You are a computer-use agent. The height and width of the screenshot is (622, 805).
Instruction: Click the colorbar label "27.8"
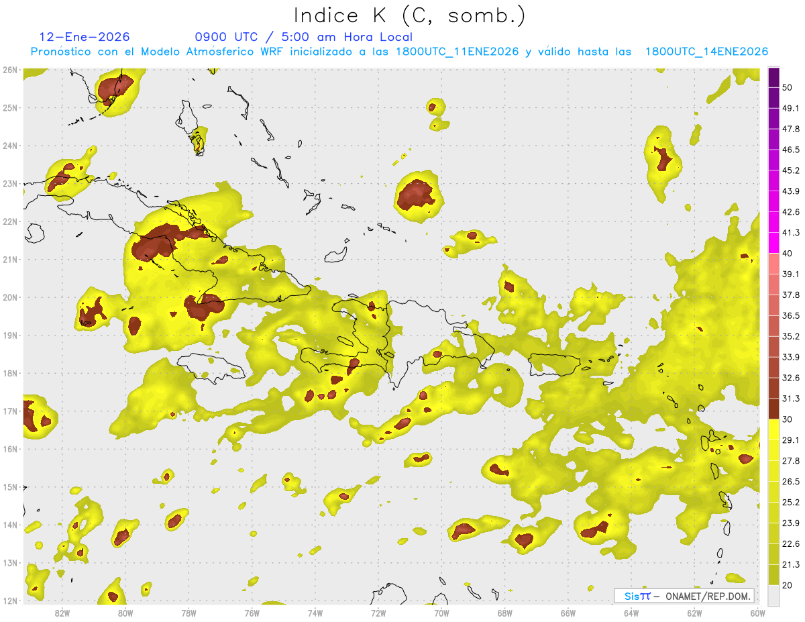click(790, 461)
